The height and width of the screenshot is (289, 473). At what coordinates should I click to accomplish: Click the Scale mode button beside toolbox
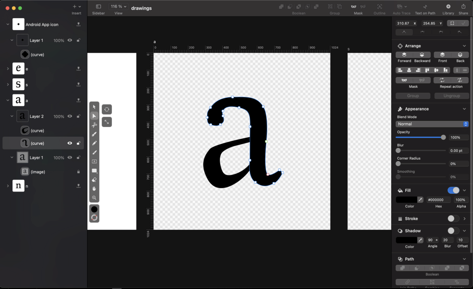107,122
